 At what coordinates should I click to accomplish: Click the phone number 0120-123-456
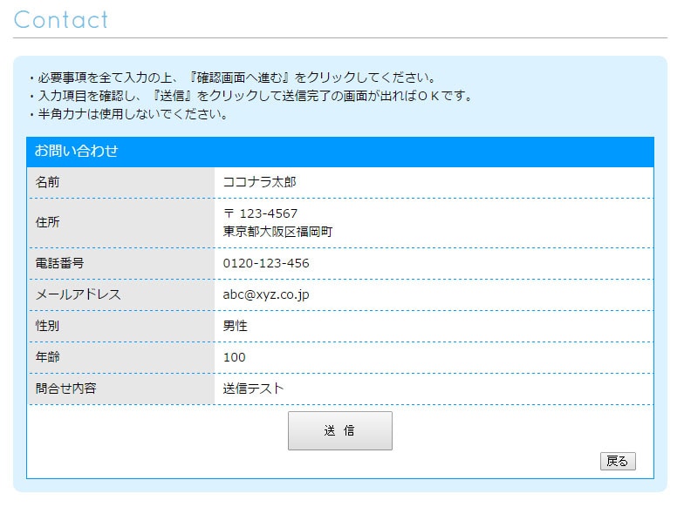click(266, 263)
